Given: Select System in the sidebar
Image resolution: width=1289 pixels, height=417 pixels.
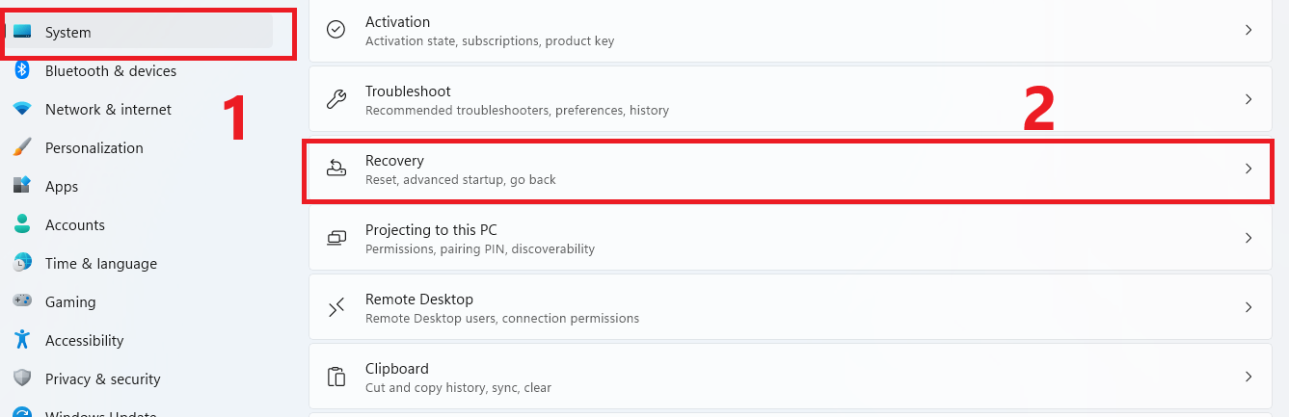Looking at the screenshot, I should [x=67, y=33].
